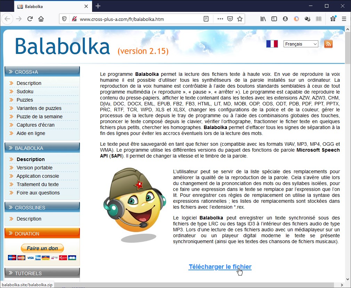Click the French flag icon

pyautogui.click(x=272, y=44)
